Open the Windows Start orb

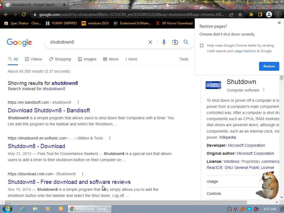point(7,209)
